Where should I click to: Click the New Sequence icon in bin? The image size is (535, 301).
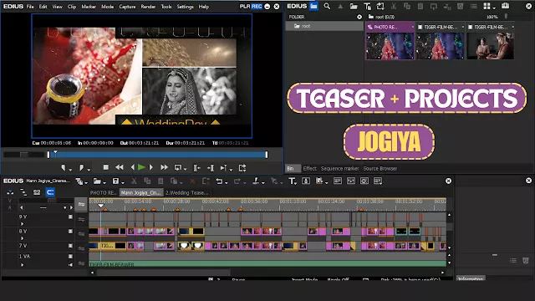[x=380, y=6]
